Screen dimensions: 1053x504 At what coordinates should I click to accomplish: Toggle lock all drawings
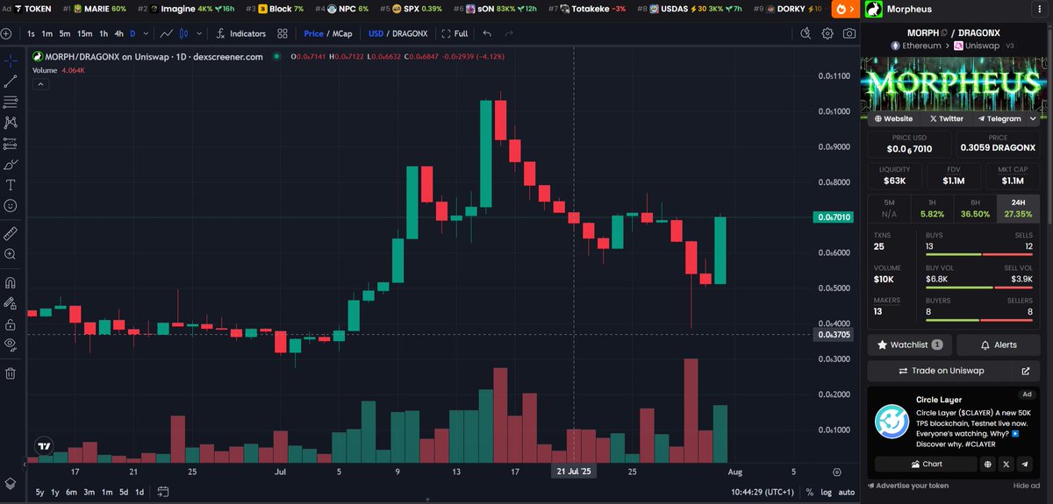(11, 324)
